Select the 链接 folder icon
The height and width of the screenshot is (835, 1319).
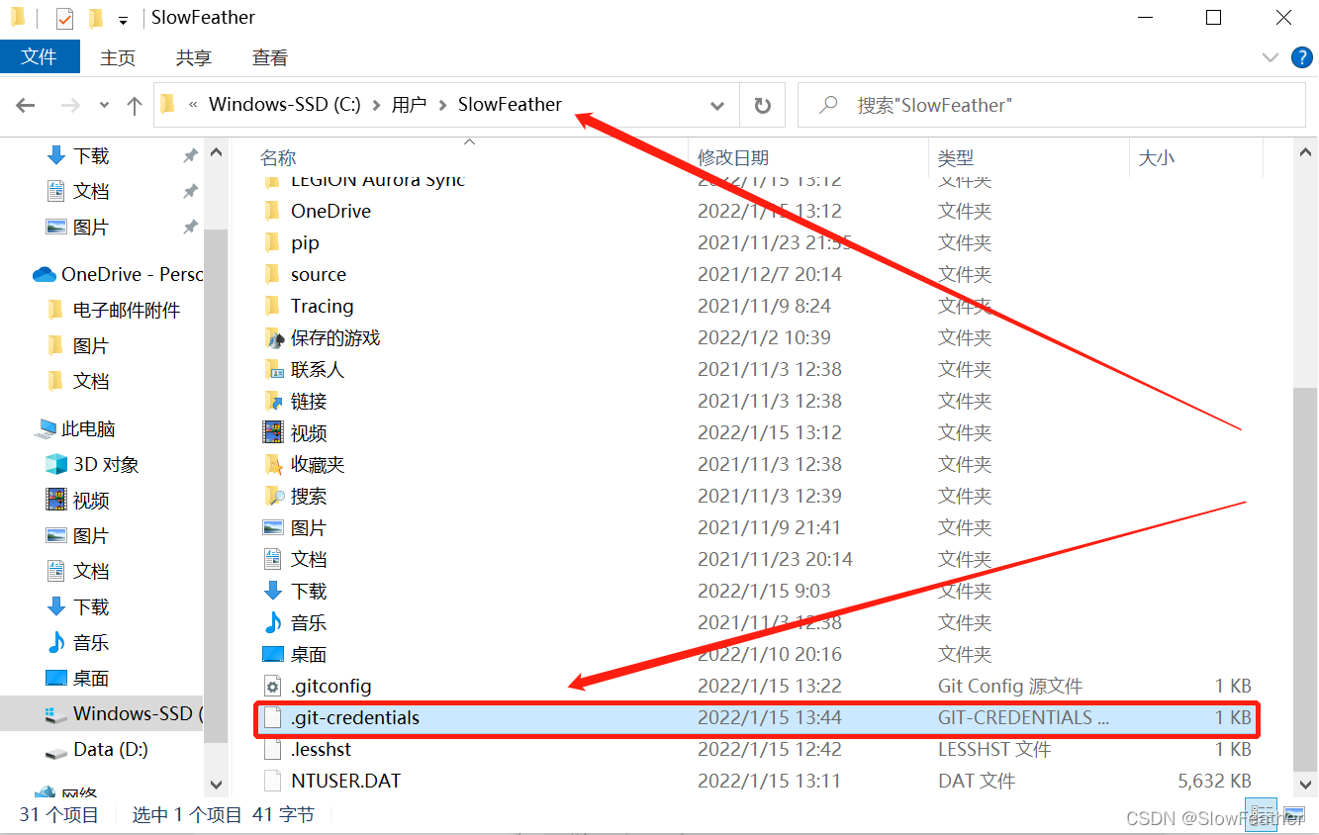click(x=273, y=401)
